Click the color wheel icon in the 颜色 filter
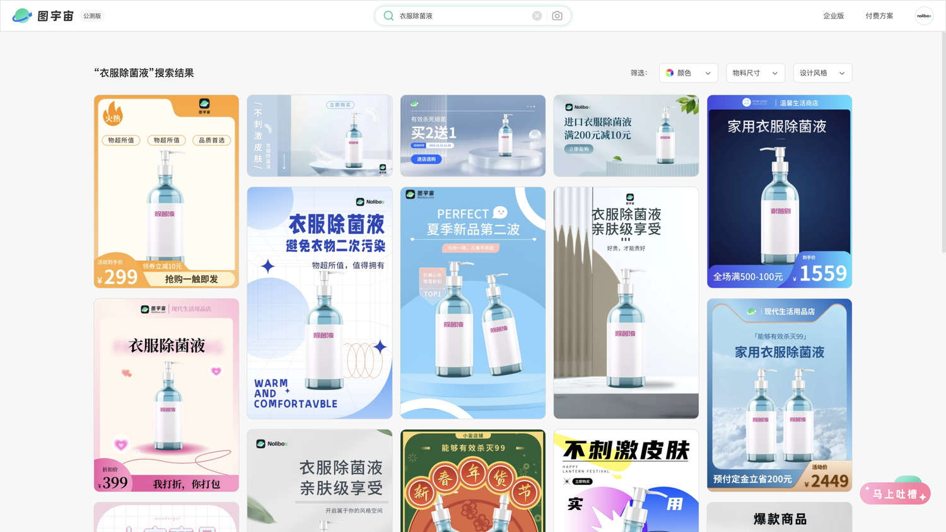The image size is (946, 532). pos(670,73)
